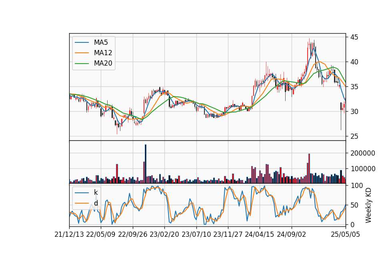This screenshot has height=276, width=384.
Task: Click the blue MA5 legend line sample
Action: point(82,42)
